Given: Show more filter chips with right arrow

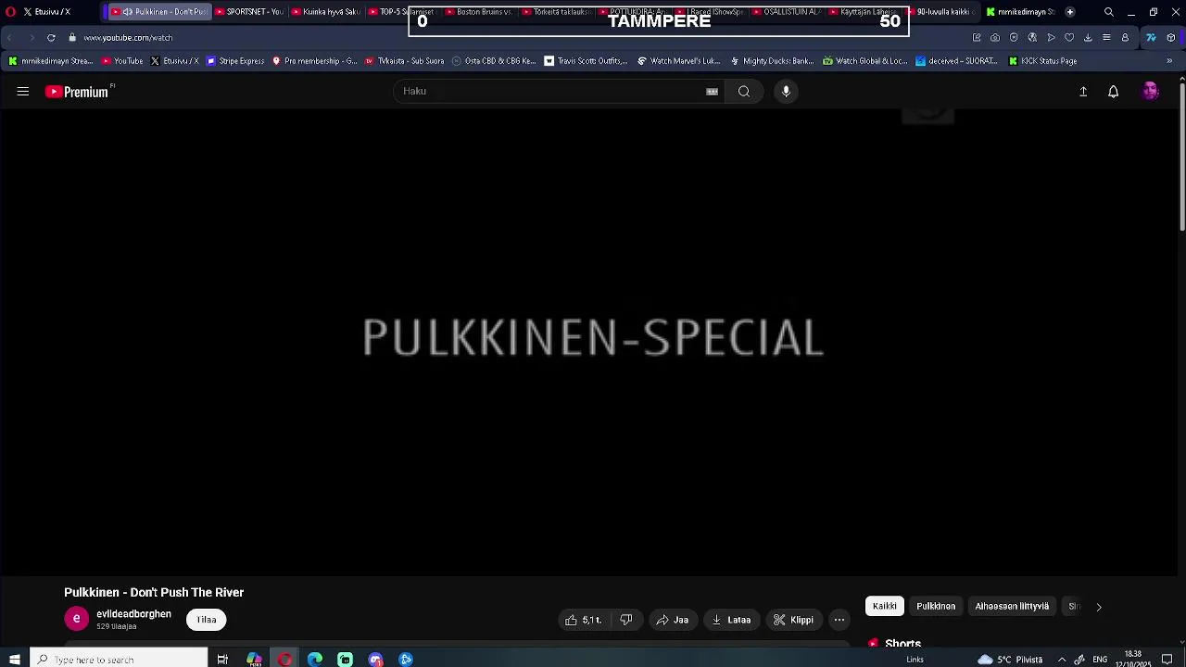Looking at the screenshot, I should pos(1099,607).
